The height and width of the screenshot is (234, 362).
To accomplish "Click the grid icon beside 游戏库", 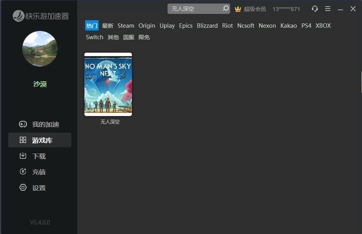I will click(23, 140).
